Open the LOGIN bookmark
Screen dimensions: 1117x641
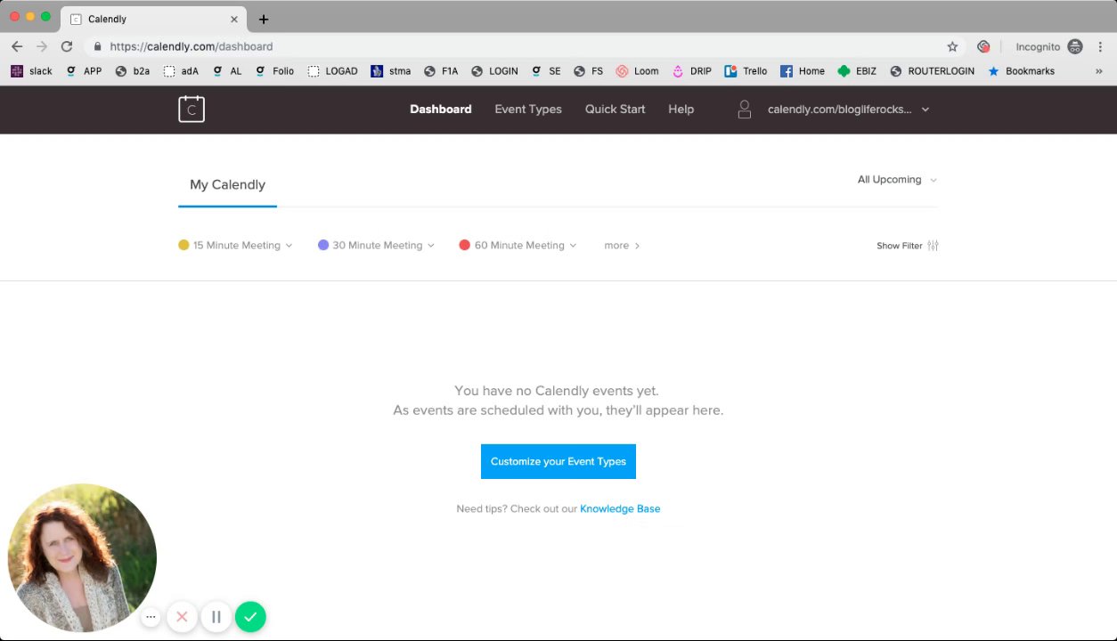pos(495,71)
